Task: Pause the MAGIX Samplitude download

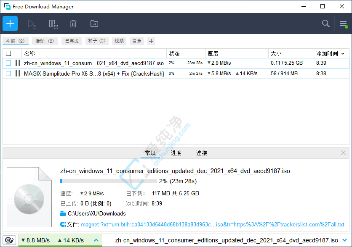Action: pos(18,73)
